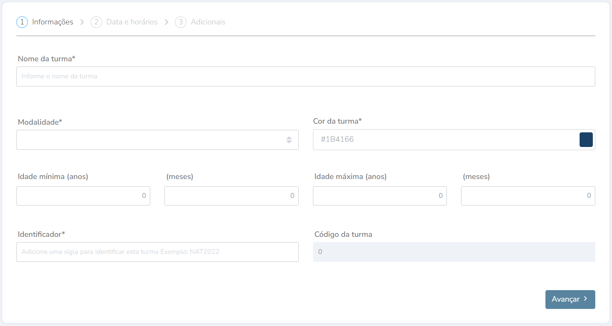
Task: Open the Informações step tab
Action: (53, 22)
